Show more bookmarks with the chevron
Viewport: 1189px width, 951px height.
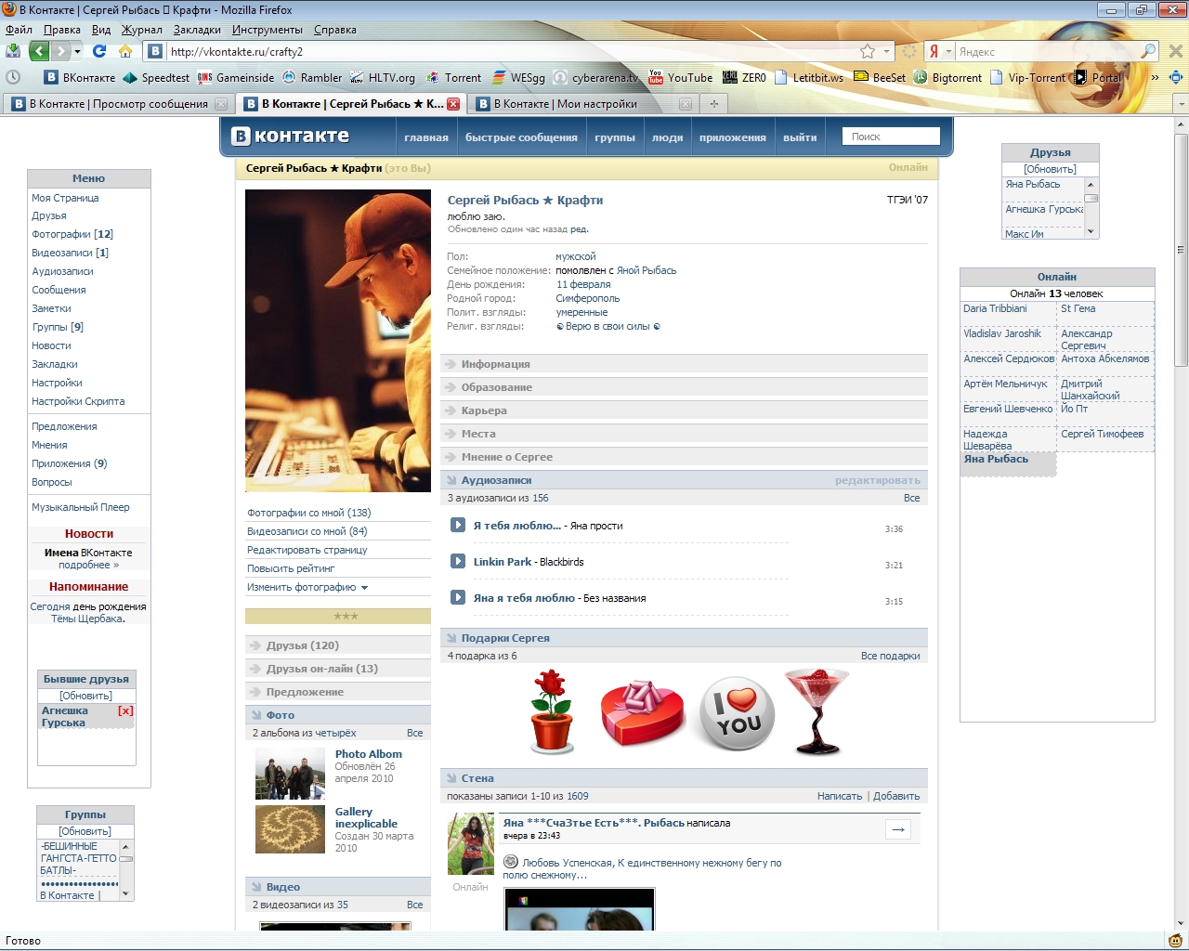[x=1155, y=77]
